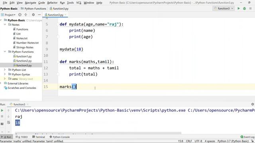The width and height of the screenshot is (255, 143).
Task: Open the Refactor menu
Action: click(52, 3)
